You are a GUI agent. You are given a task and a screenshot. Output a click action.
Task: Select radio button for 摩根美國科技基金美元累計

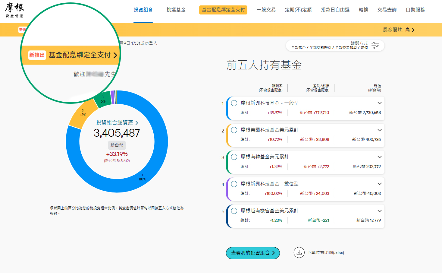click(x=234, y=130)
